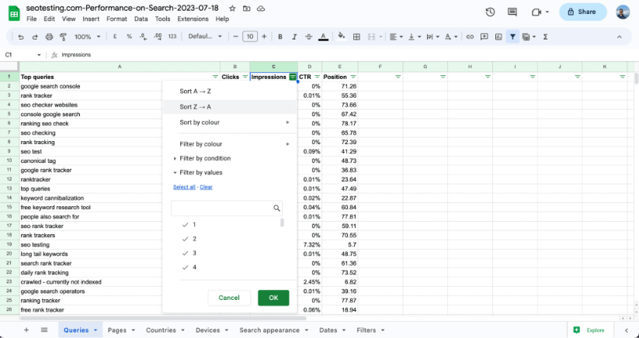The image size is (639, 338).
Task: Click the move to folder icon
Action: click(x=247, y=8)
